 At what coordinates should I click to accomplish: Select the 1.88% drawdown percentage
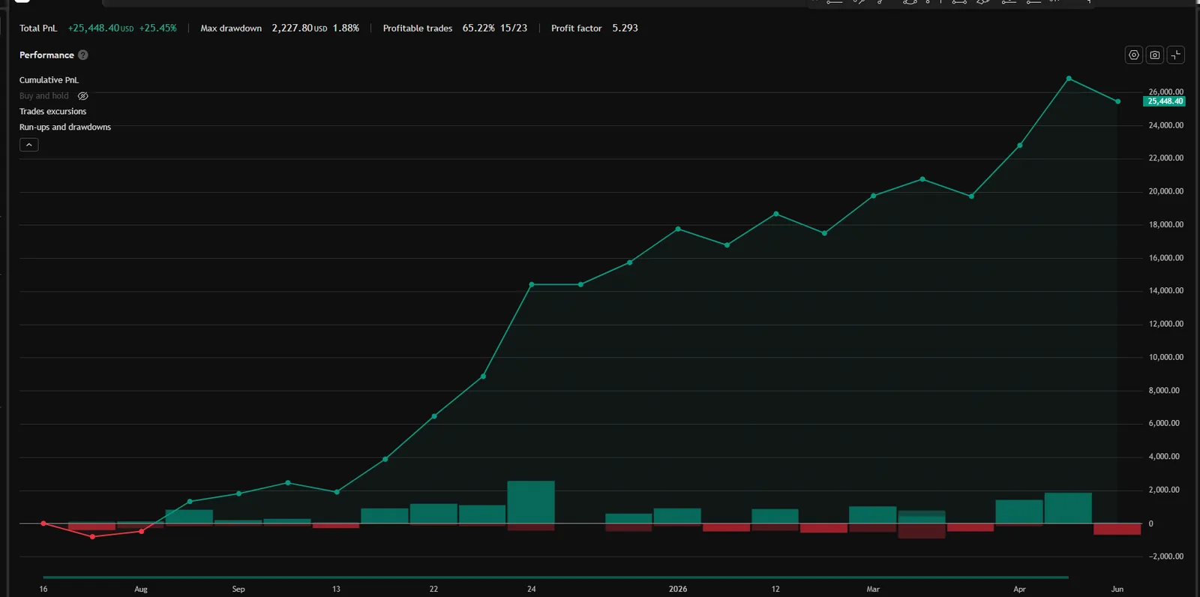(x=346, y=28)
